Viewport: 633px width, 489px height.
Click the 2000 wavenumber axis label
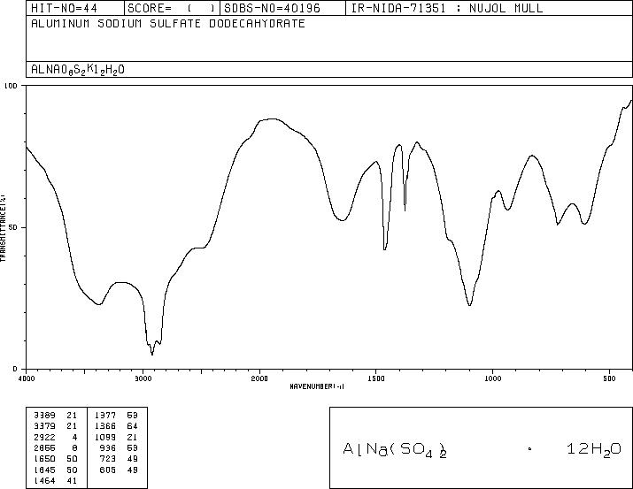(x=259, y=378)
